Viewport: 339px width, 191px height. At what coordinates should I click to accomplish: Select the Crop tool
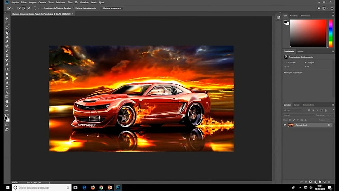pyautogui.click(x=7, y=37)
